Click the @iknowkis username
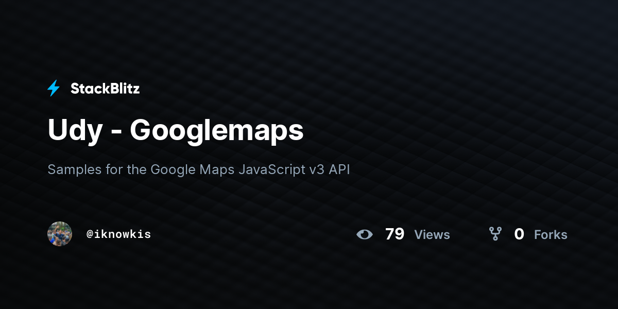Viewport: 618px width, 309px height. point(118,234)
